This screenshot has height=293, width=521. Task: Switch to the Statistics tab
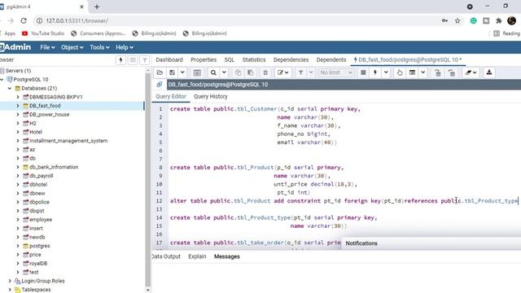pyautogui.click(x=254, y=59)
